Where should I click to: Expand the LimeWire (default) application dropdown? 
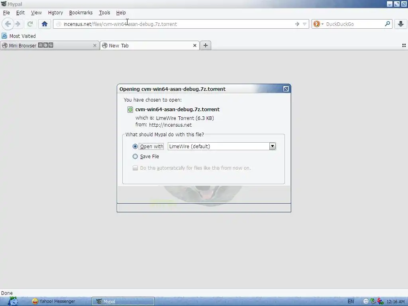point(273,146)
